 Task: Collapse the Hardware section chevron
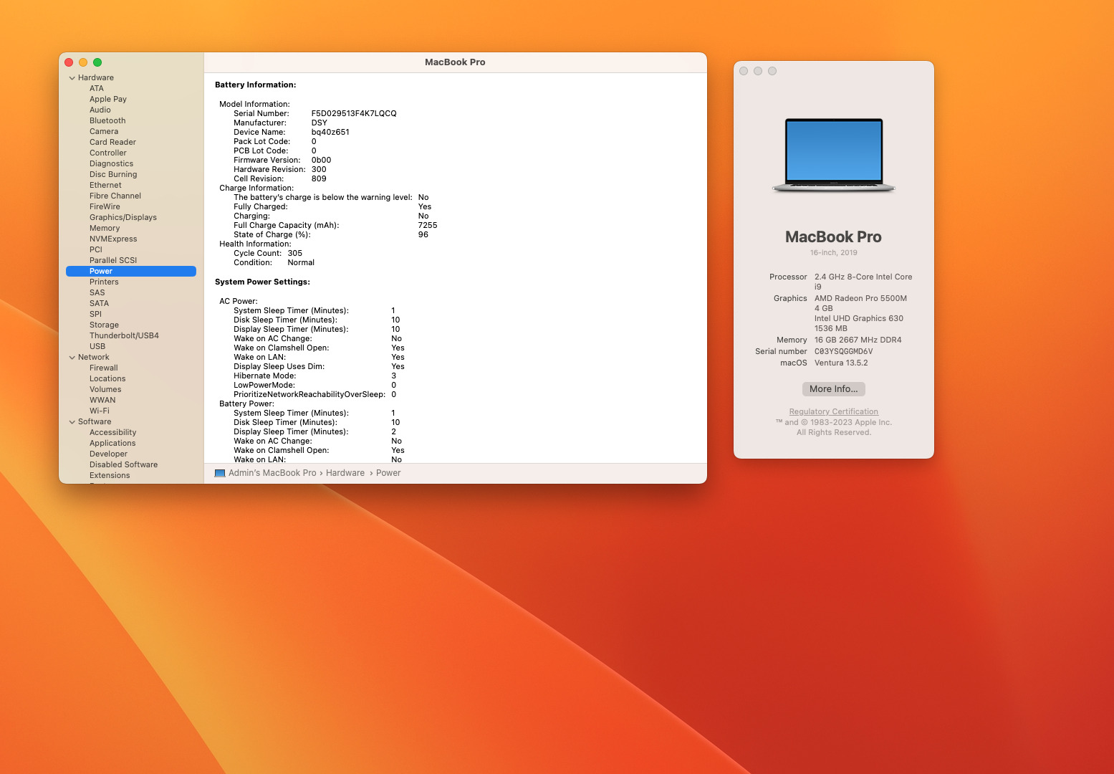coord(72,78)
